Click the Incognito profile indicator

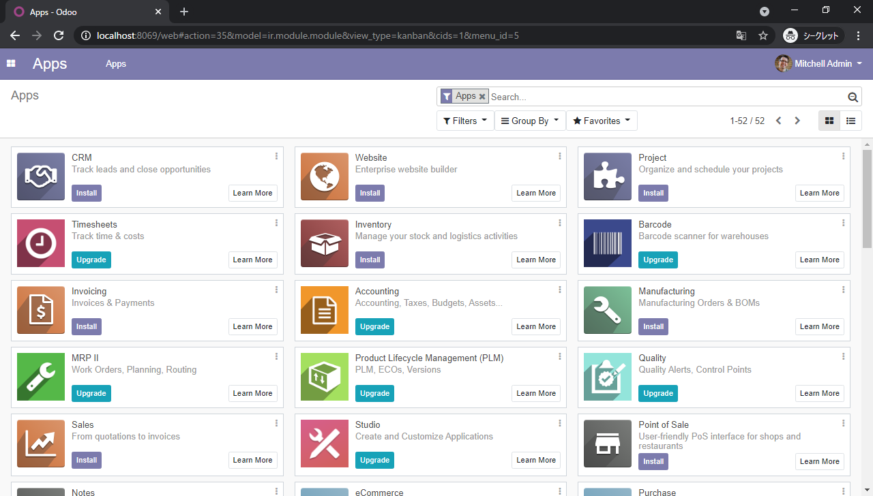(812, 35)
